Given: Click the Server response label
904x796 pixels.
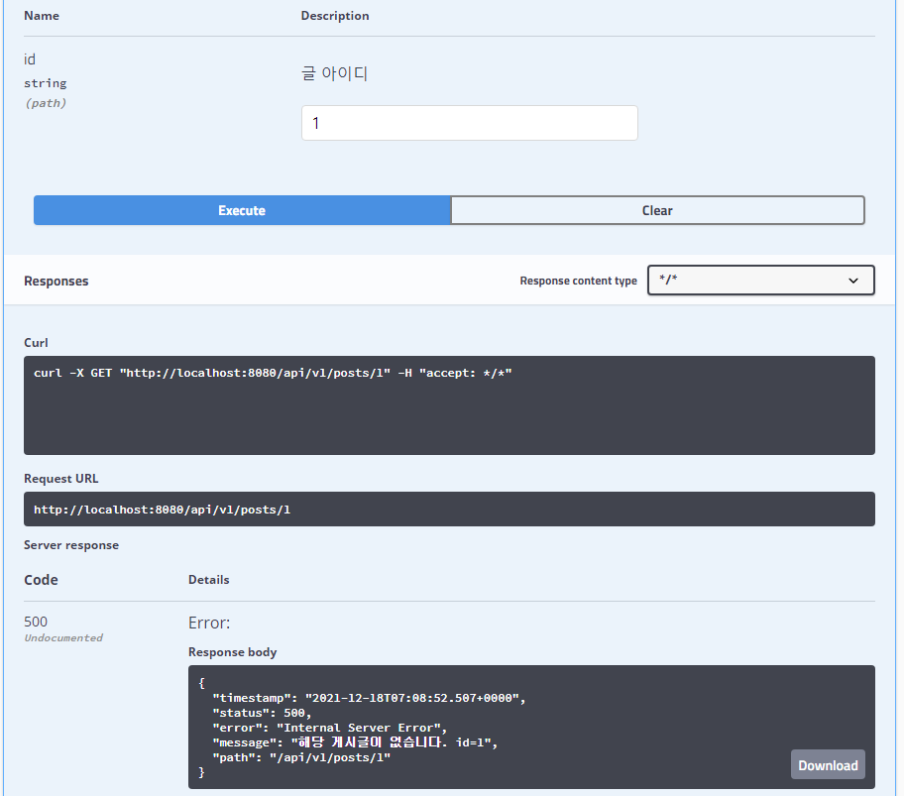Looking at the screenshot, I should tap(71, 544).
